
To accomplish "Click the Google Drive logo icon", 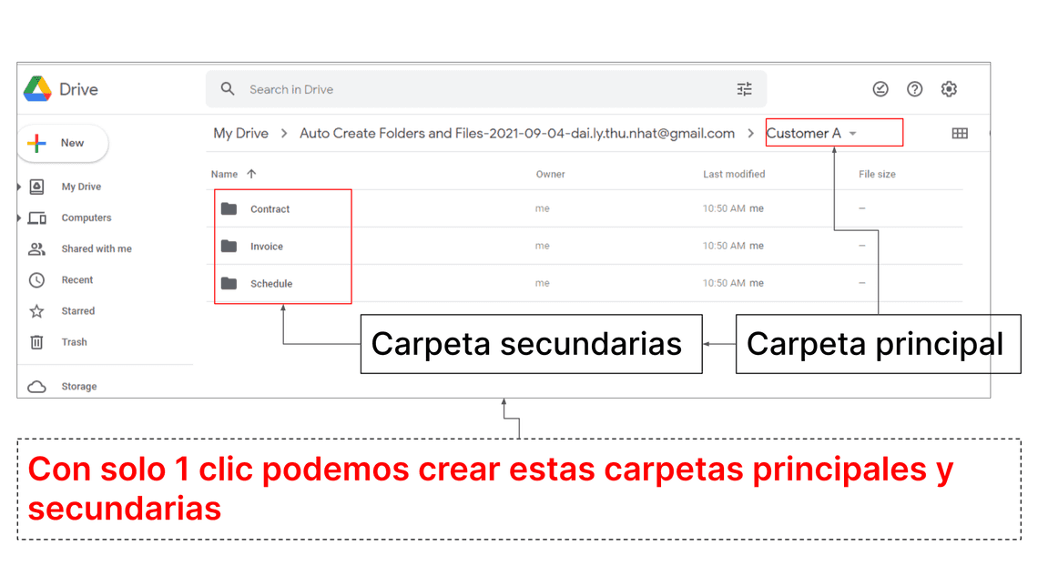I will 37,89.
